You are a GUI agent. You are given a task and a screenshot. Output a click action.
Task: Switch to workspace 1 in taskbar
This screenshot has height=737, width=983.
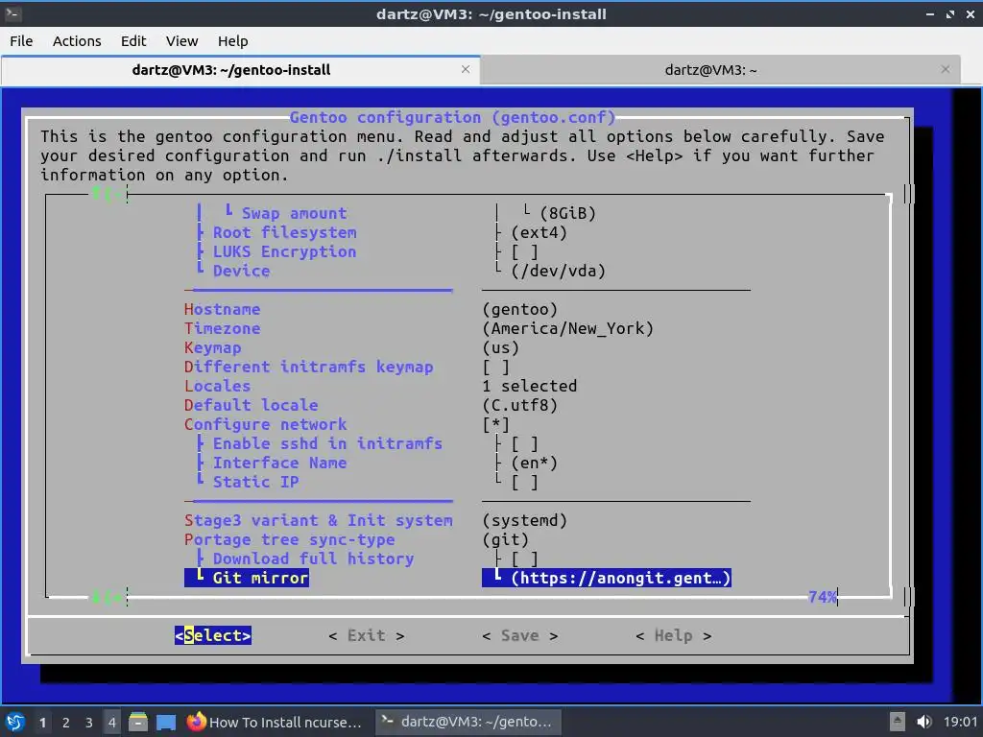tap(42, 722)
